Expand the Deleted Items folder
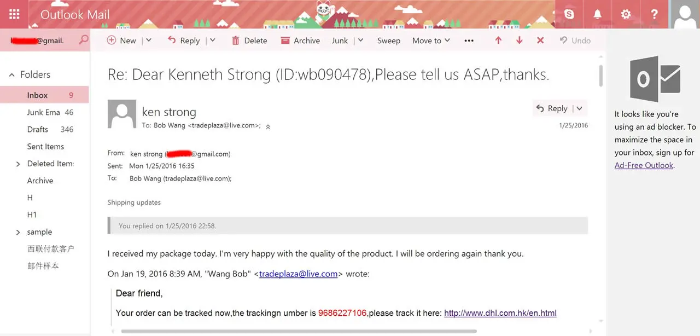This screenshot has width=700, height=336. pos(18,164)
